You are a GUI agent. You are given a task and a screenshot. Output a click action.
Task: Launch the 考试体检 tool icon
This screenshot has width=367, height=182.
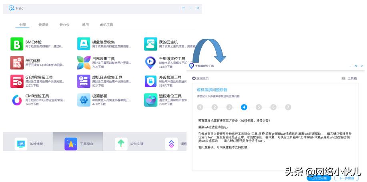coord(17,63)
